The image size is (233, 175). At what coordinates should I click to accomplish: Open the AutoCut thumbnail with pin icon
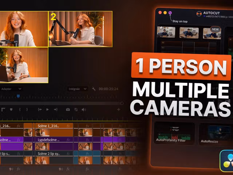(166, 32)
